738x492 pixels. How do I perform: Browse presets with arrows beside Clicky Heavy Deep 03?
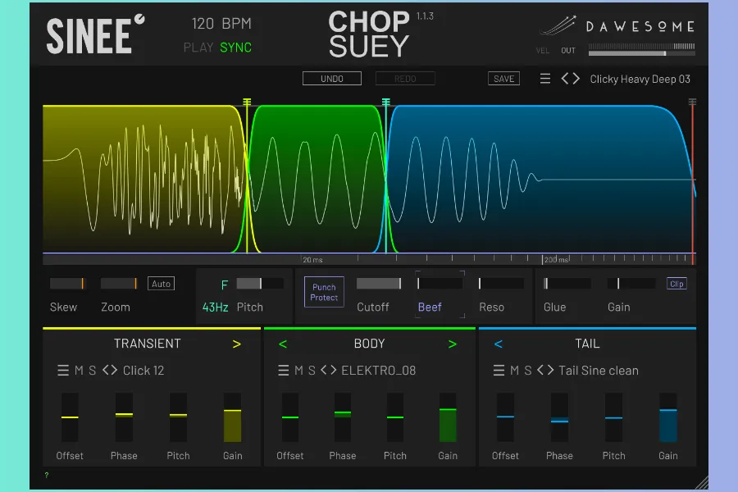coord(571,79)
